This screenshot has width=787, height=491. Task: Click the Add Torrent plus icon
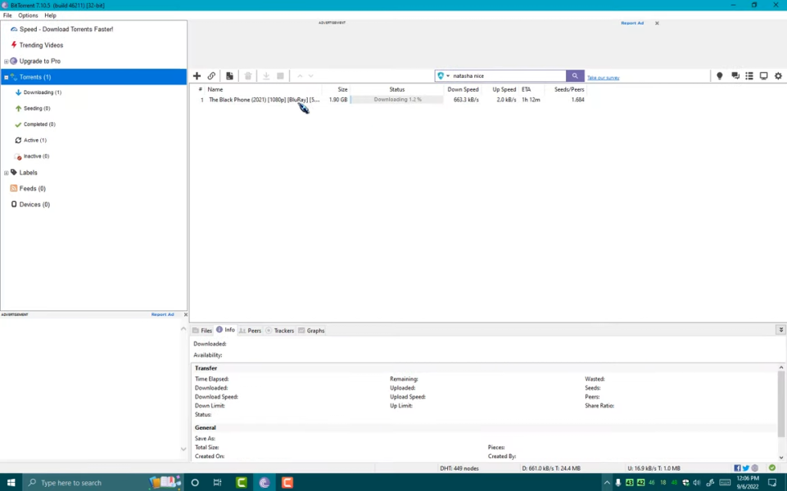pyautogui.click(x=197, y=76)
